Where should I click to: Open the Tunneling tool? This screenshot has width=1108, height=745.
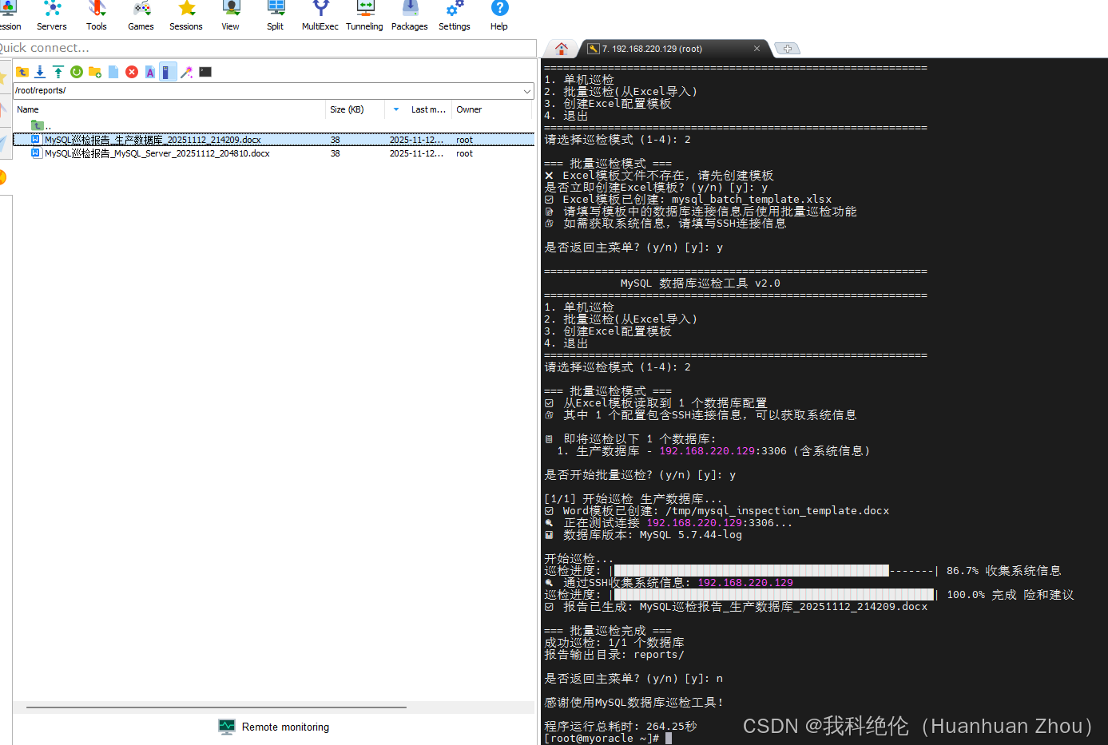point(365,16)
